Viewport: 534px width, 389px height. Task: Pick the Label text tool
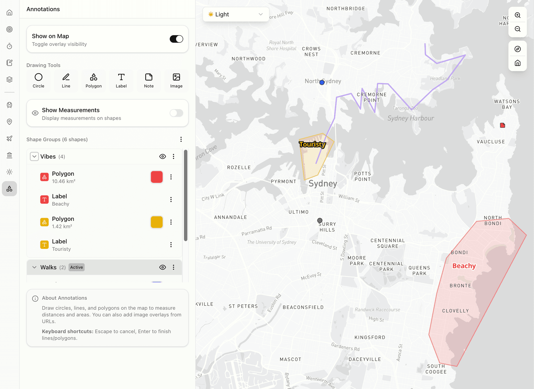pyautogui.click(x=121, y=81)
